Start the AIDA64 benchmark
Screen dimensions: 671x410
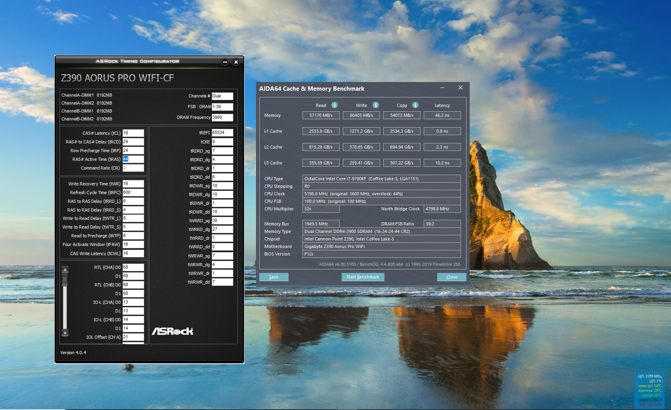(363, 277)
